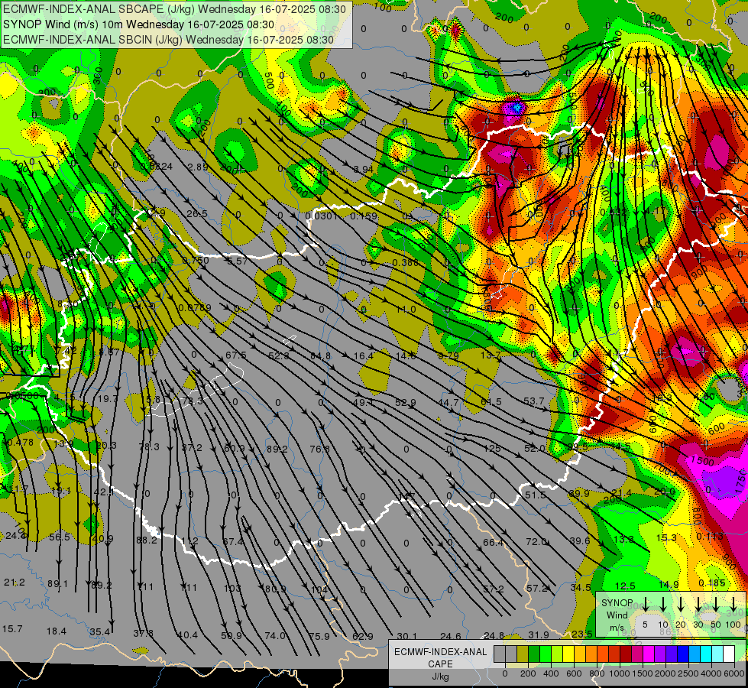This screenshot has width=748, height=688.
Task: Click the CIN value 50.9 near the bottom
Action: click(x=232, y=635)
